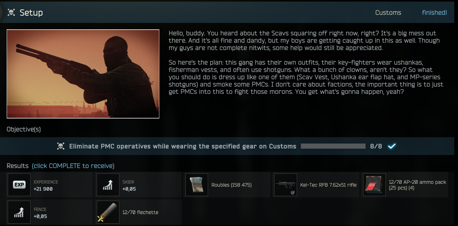
Task: Click the Setup quest title
Action: coord(31,13)
